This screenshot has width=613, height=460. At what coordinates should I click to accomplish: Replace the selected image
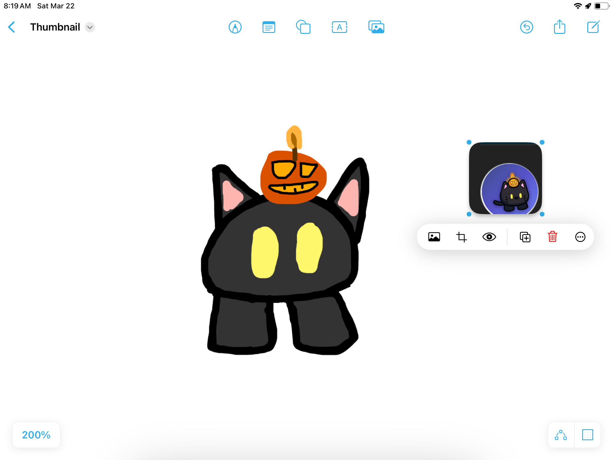[x=434, y=237]
